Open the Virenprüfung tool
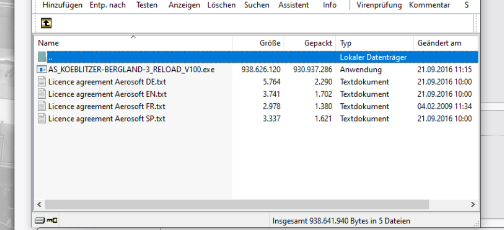Viewport: 504px width, 230px height. [379, 5]
